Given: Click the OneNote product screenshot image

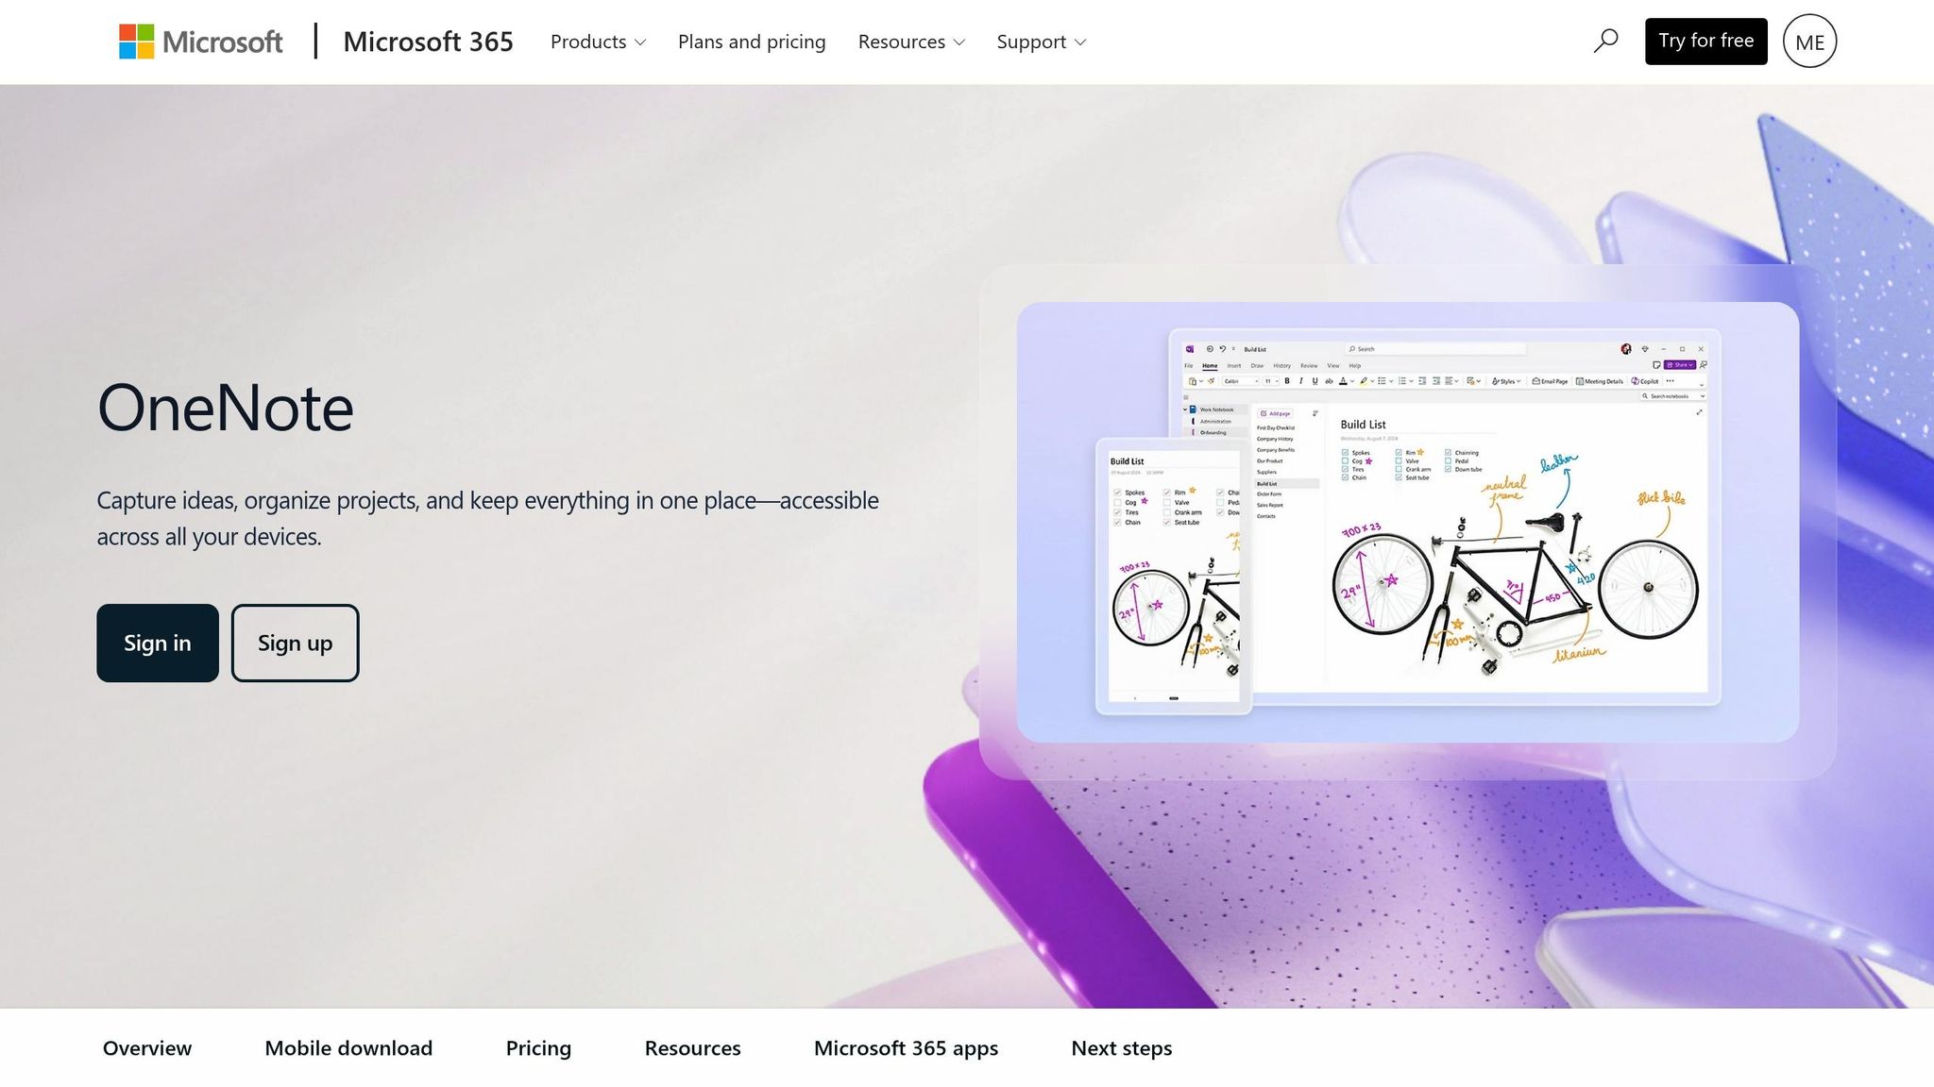Looking at the screenshot, I should click(1408, 522).
